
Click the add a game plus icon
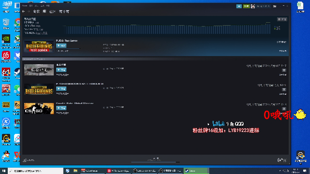25,160
